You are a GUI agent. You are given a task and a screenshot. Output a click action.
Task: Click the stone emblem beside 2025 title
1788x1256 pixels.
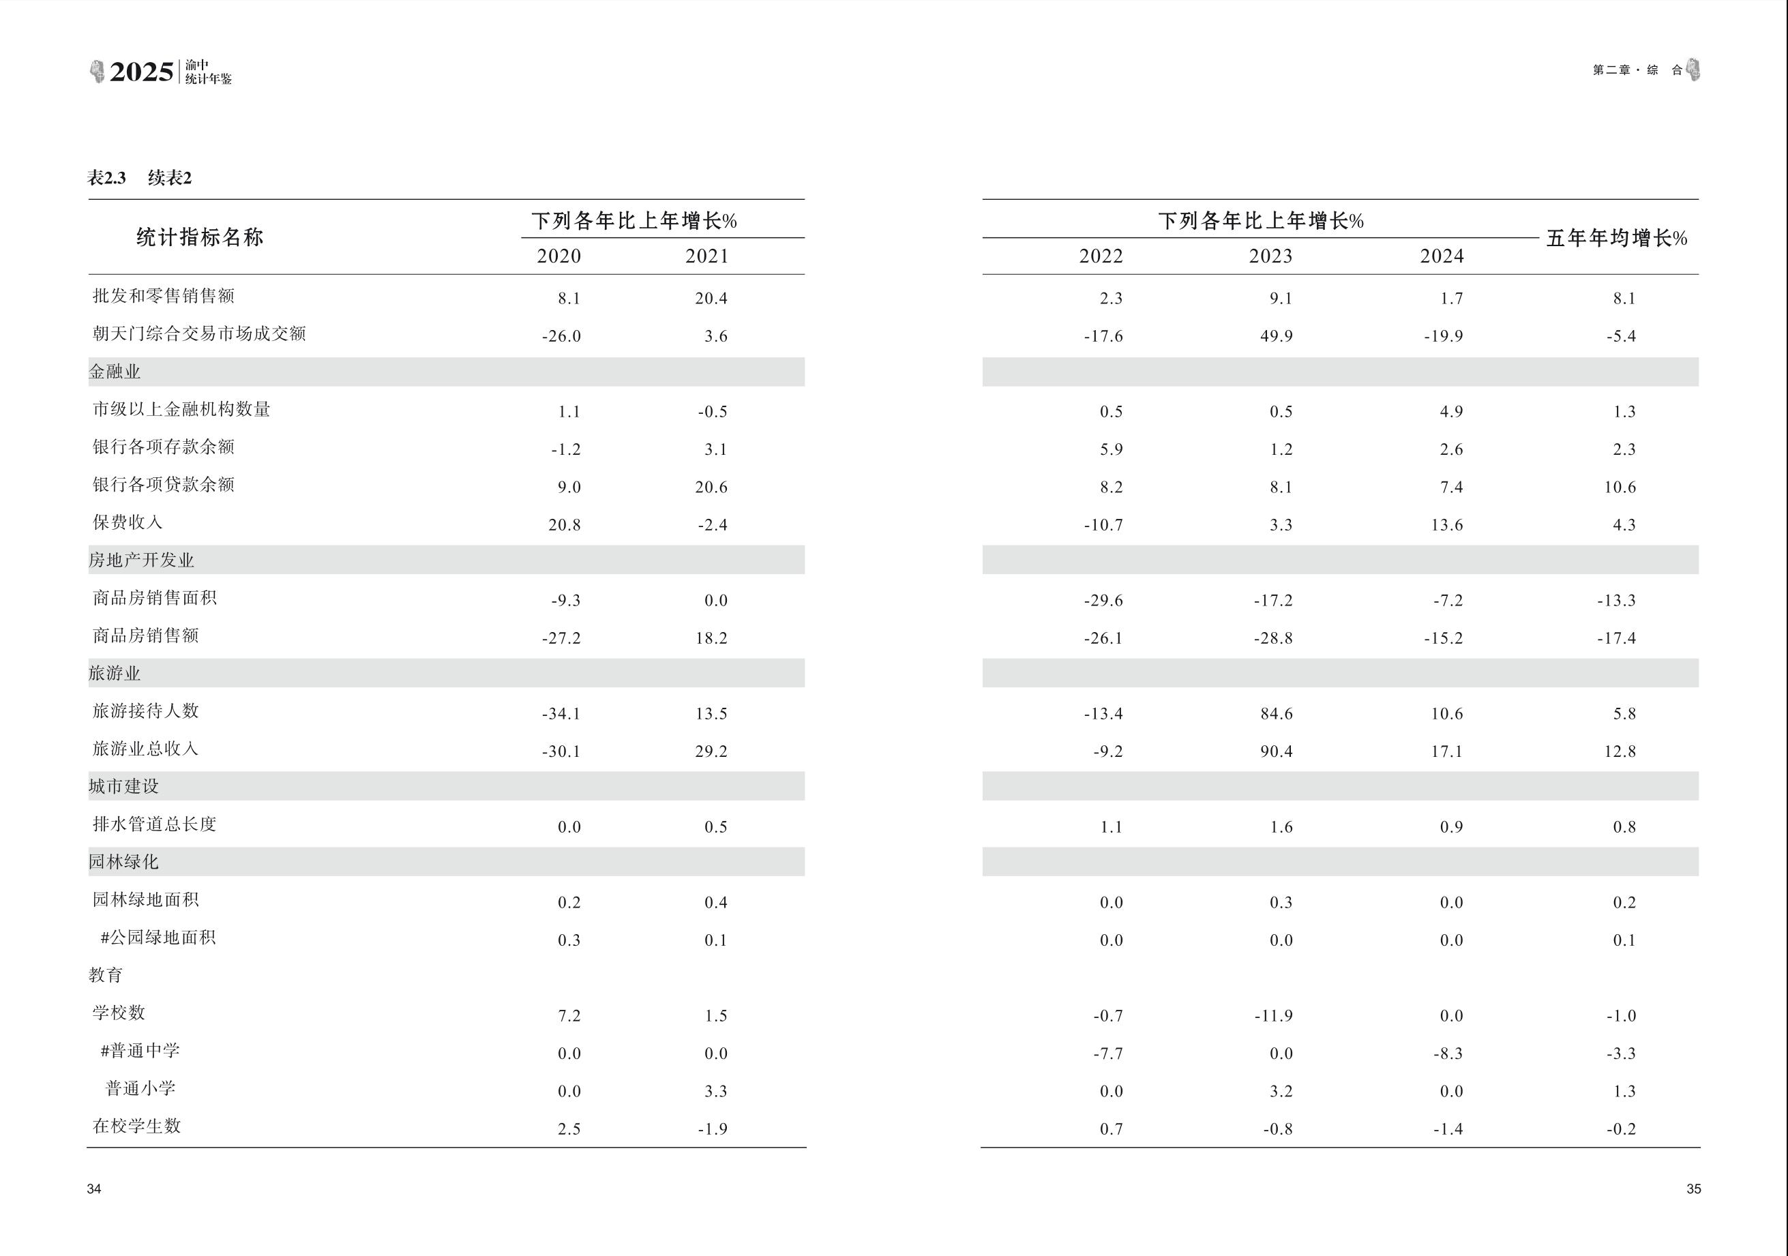[98, 72]
